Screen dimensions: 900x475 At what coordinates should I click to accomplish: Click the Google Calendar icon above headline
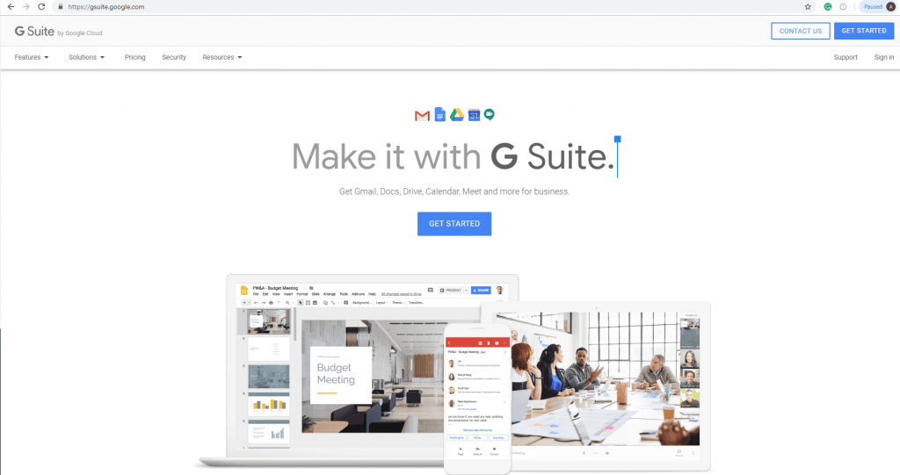pyautogui.click(x=474, y=115)
